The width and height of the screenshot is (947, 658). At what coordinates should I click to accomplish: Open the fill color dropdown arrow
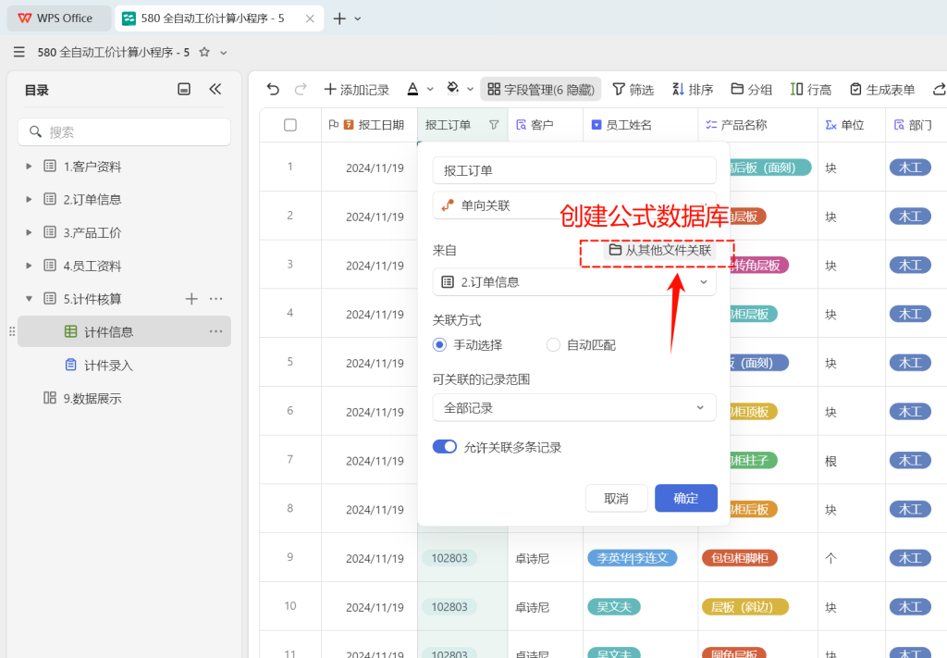point(471,90)
